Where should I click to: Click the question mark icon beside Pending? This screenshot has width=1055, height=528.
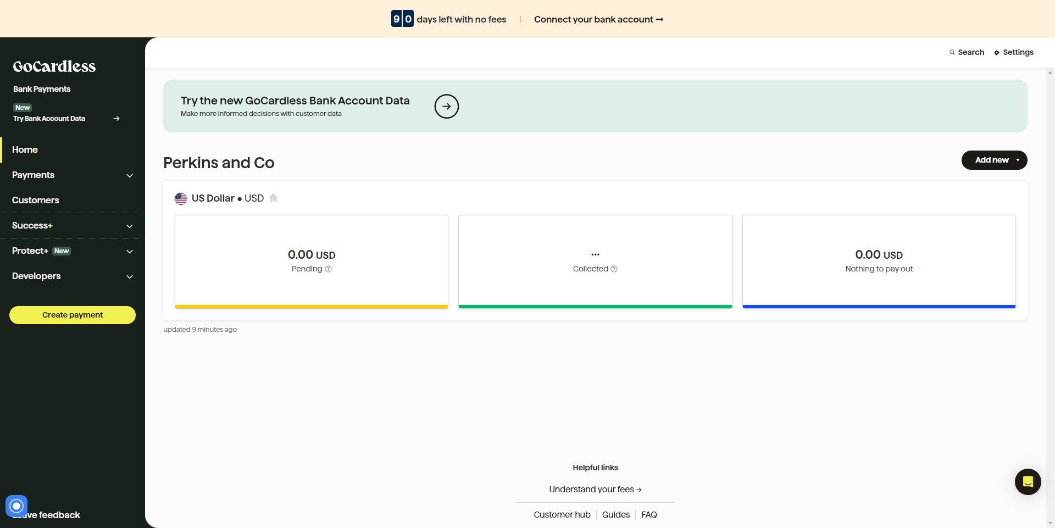[x=329, y=269]
